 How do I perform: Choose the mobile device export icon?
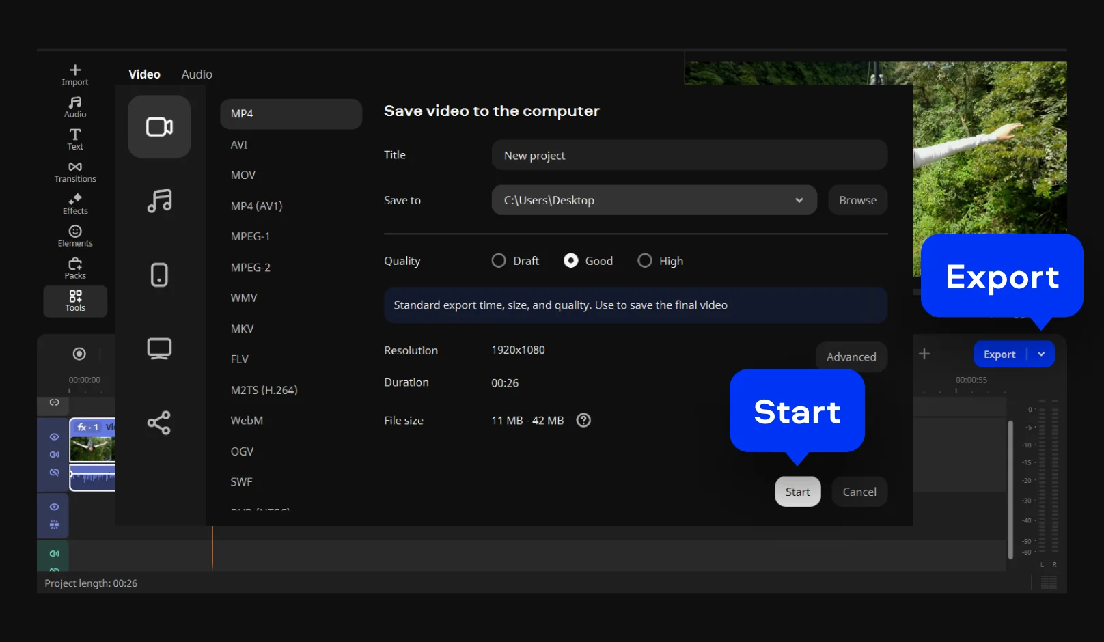coord(159,275)
